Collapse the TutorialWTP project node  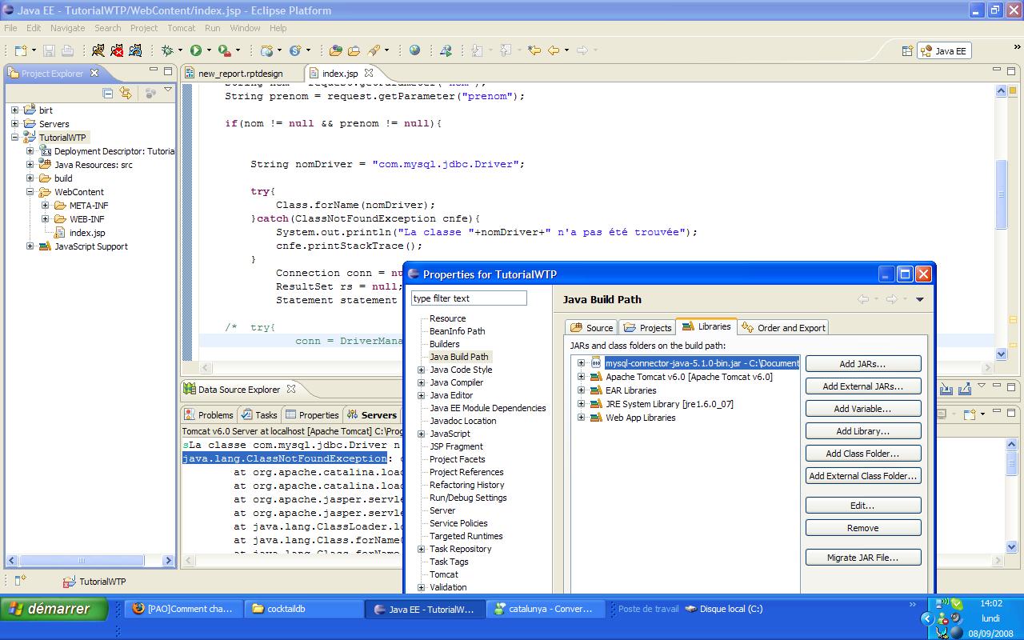(x=14, y=138)
